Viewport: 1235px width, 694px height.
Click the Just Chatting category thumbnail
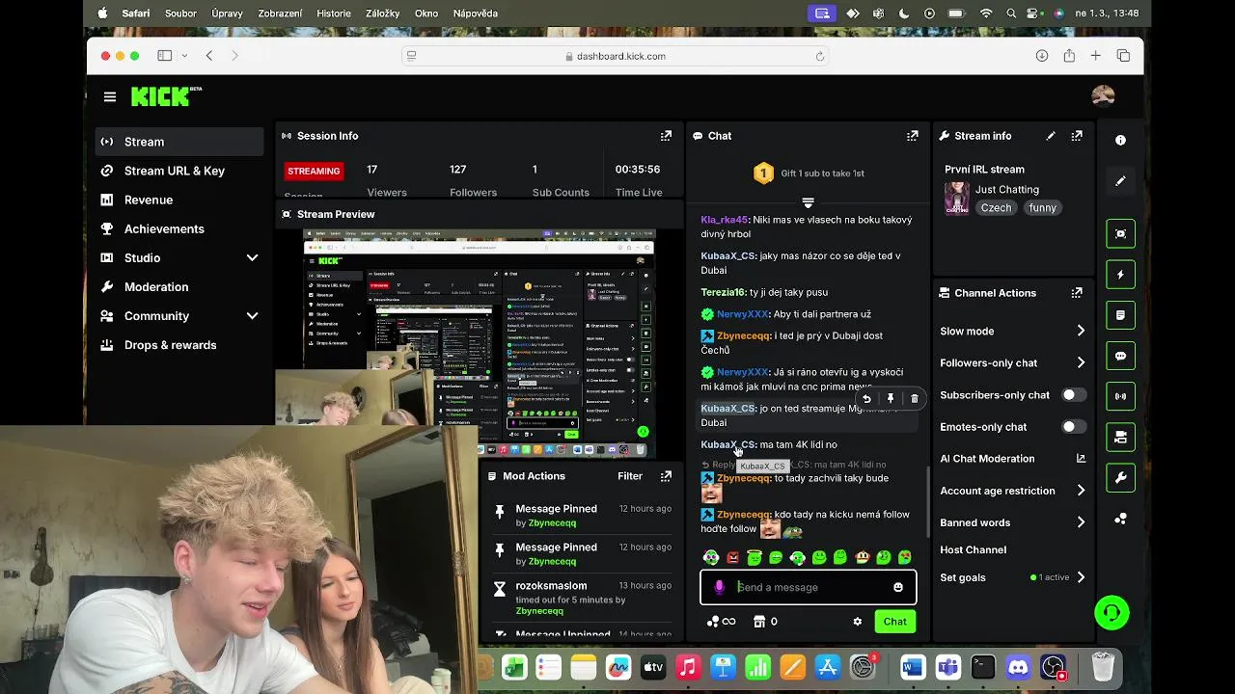956,198
